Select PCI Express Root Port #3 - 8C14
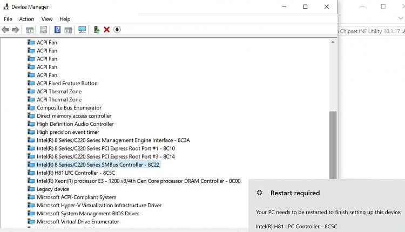Image resolution: width=405 pixels, height=232 pixels. 106,156
